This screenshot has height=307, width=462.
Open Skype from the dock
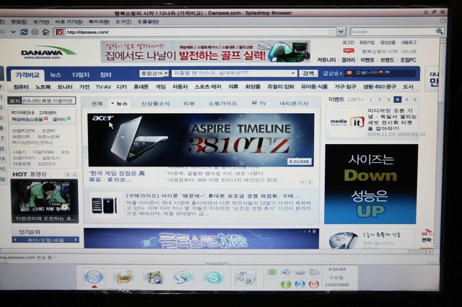214,277
